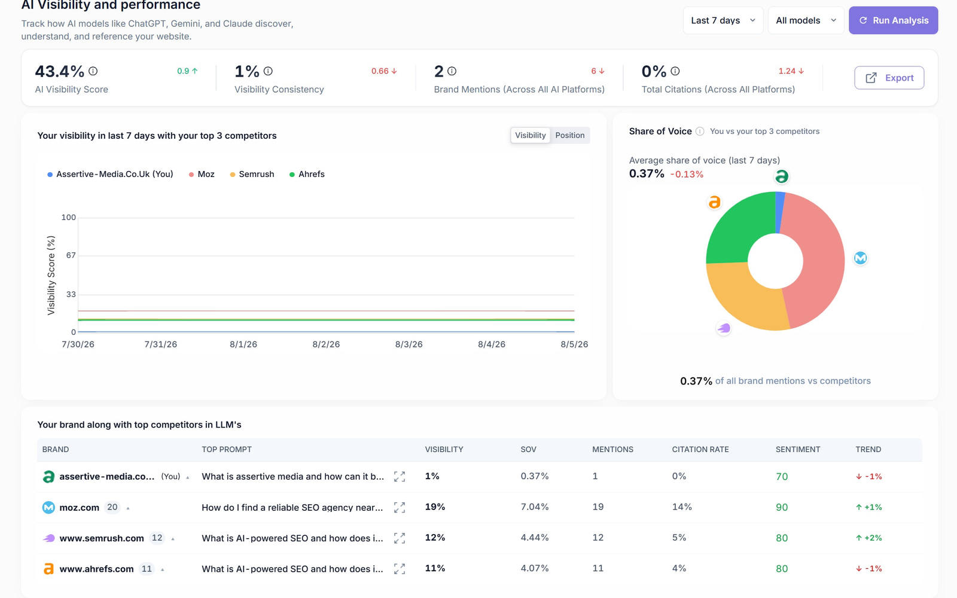Image resolution: width=957 pixels, height=598 pixels.
Task: Click the VISIBILITY column header
Action: coord(444,449)
